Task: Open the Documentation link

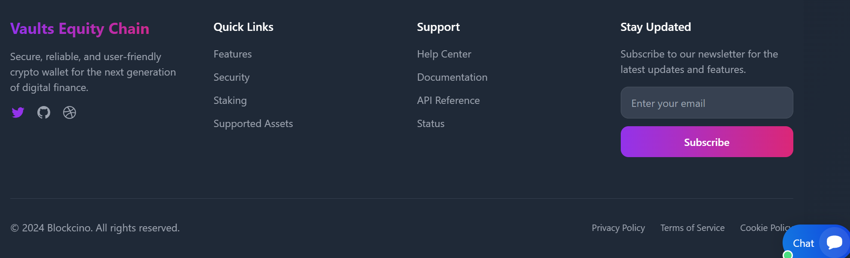Action: (452, 77)
